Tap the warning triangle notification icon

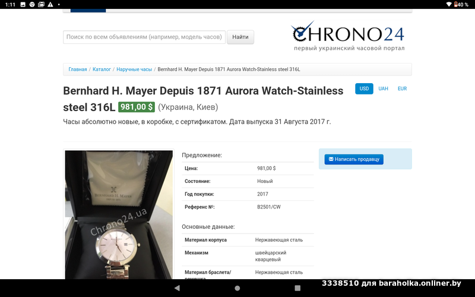click(50, 4)
